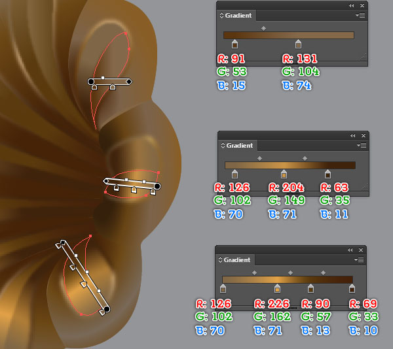Image resolution: width=393 pixels, height=349 pixels.
Task: Select tan left stop in three-stop panel
Action: tap(234, 174)
